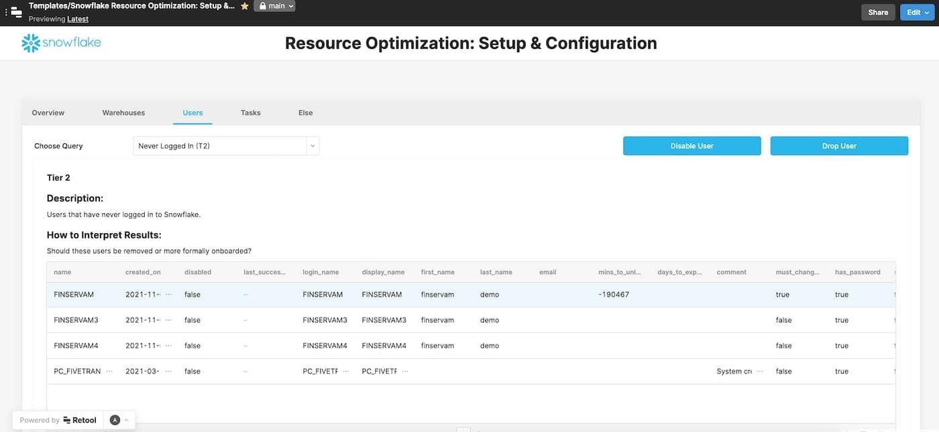Open the Edit button dropdown arrow
Viewport: 939px width, 432px height.
pyautogui.click(x=927, y=11)
